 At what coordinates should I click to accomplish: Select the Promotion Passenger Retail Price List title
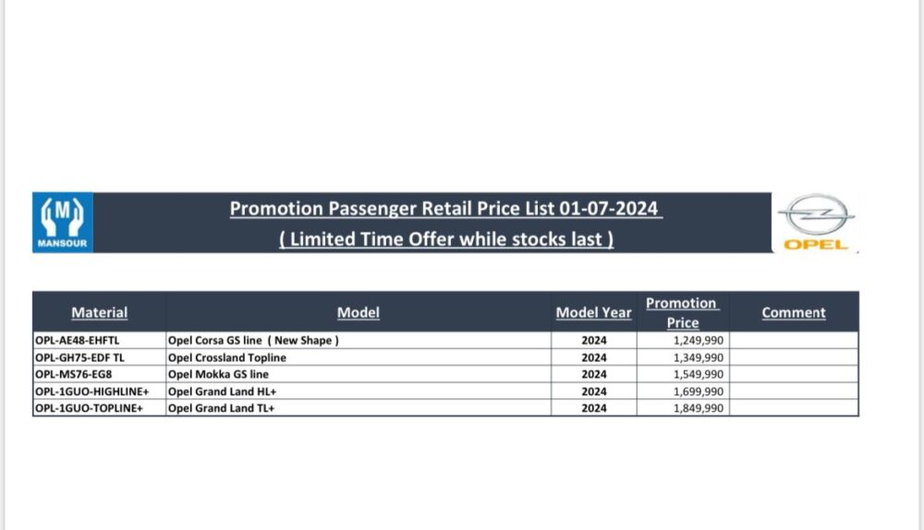tap(446, 209)
